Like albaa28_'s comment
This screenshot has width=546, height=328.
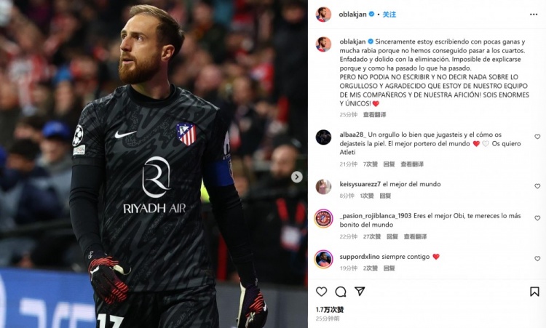click(x=537, y=137)
